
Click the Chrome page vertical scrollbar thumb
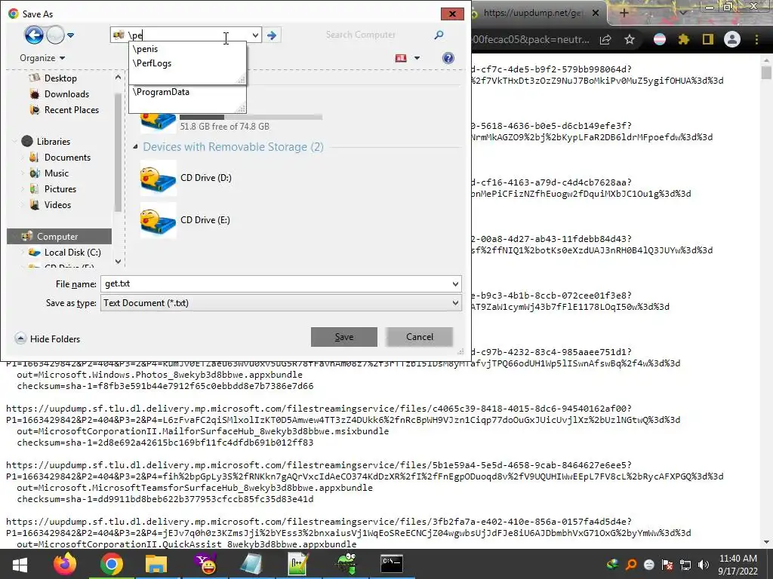coord(766,72)
